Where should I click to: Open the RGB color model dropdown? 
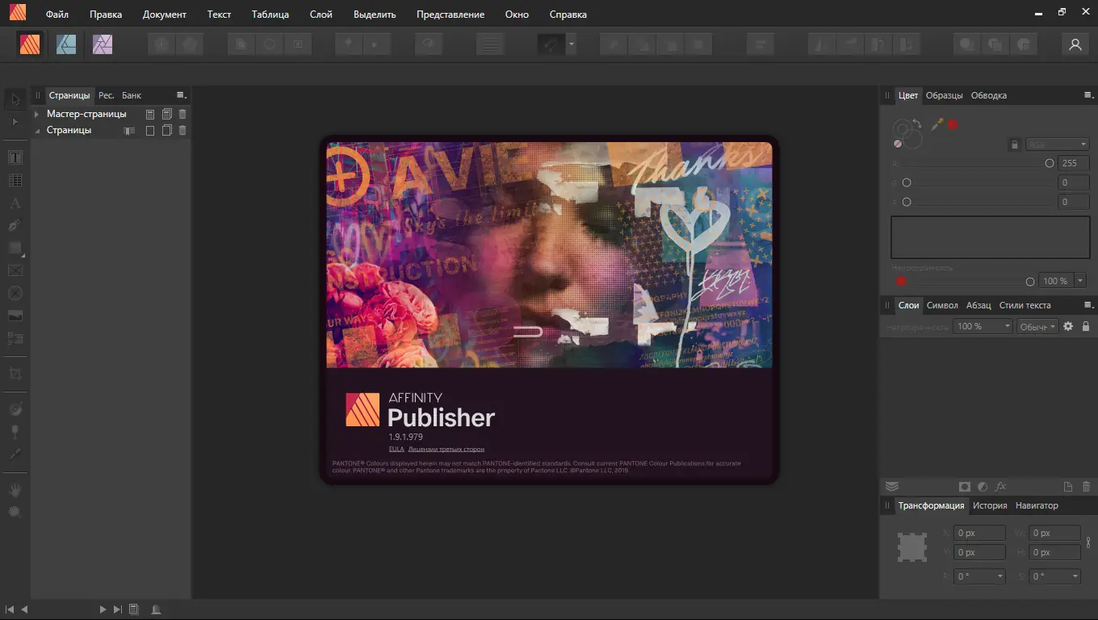(x=1057, y=143)
